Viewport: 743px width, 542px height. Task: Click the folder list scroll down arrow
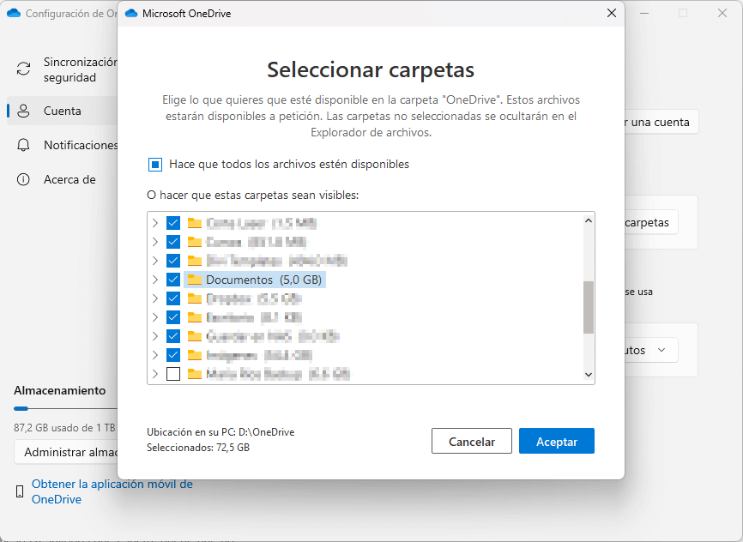588,374
